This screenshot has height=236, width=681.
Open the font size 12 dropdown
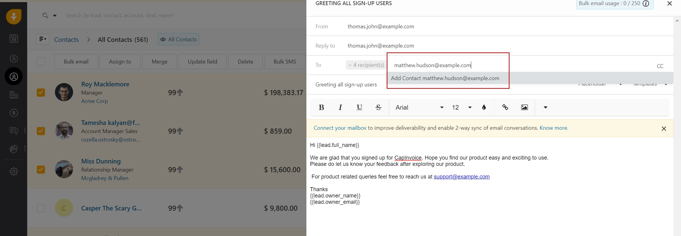462,107
